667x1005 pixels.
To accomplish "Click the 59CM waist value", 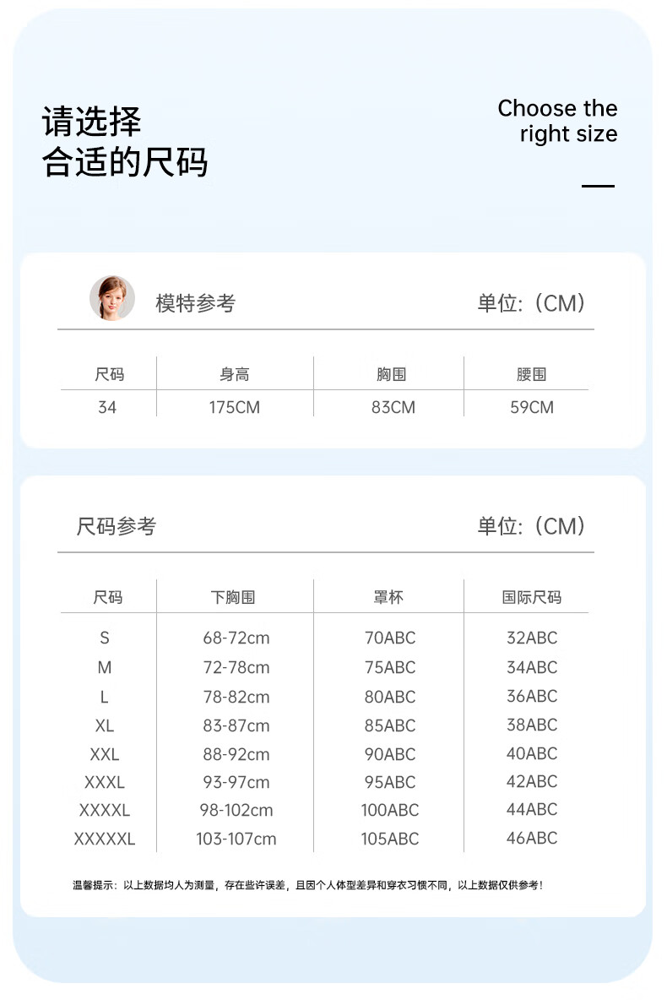I will pos(532,407).
